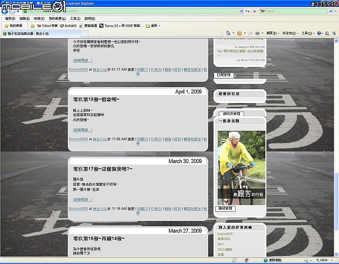Stop loading with the red X icon

[254, 11]
